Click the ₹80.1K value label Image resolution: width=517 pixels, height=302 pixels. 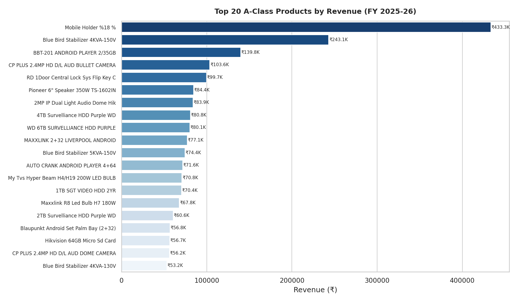pyautogui.click(x=198, y=127)
